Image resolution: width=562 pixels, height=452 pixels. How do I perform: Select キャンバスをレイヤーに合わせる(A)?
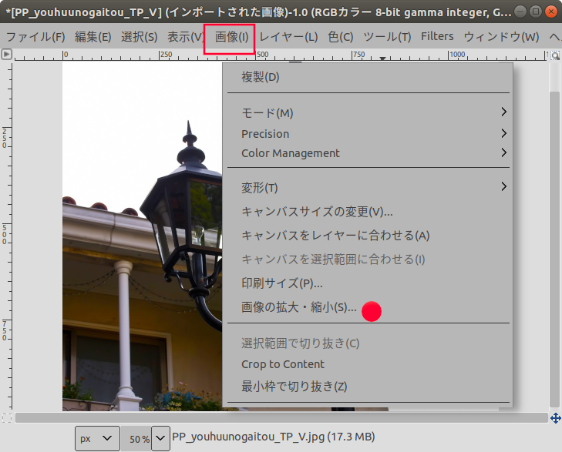(x=368, y=235)
